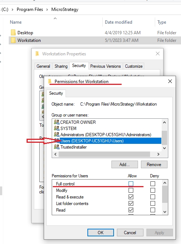Expand the chevron after (C:) in path
This screenshot has width=181, height=244.
click(12, 9)
